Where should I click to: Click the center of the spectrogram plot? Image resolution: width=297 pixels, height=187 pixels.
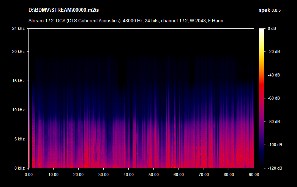(141, 98)
